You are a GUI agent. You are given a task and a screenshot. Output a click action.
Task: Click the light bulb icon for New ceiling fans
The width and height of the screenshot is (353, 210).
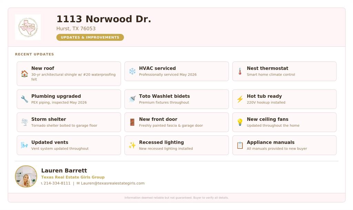click(x=240, y=122)
